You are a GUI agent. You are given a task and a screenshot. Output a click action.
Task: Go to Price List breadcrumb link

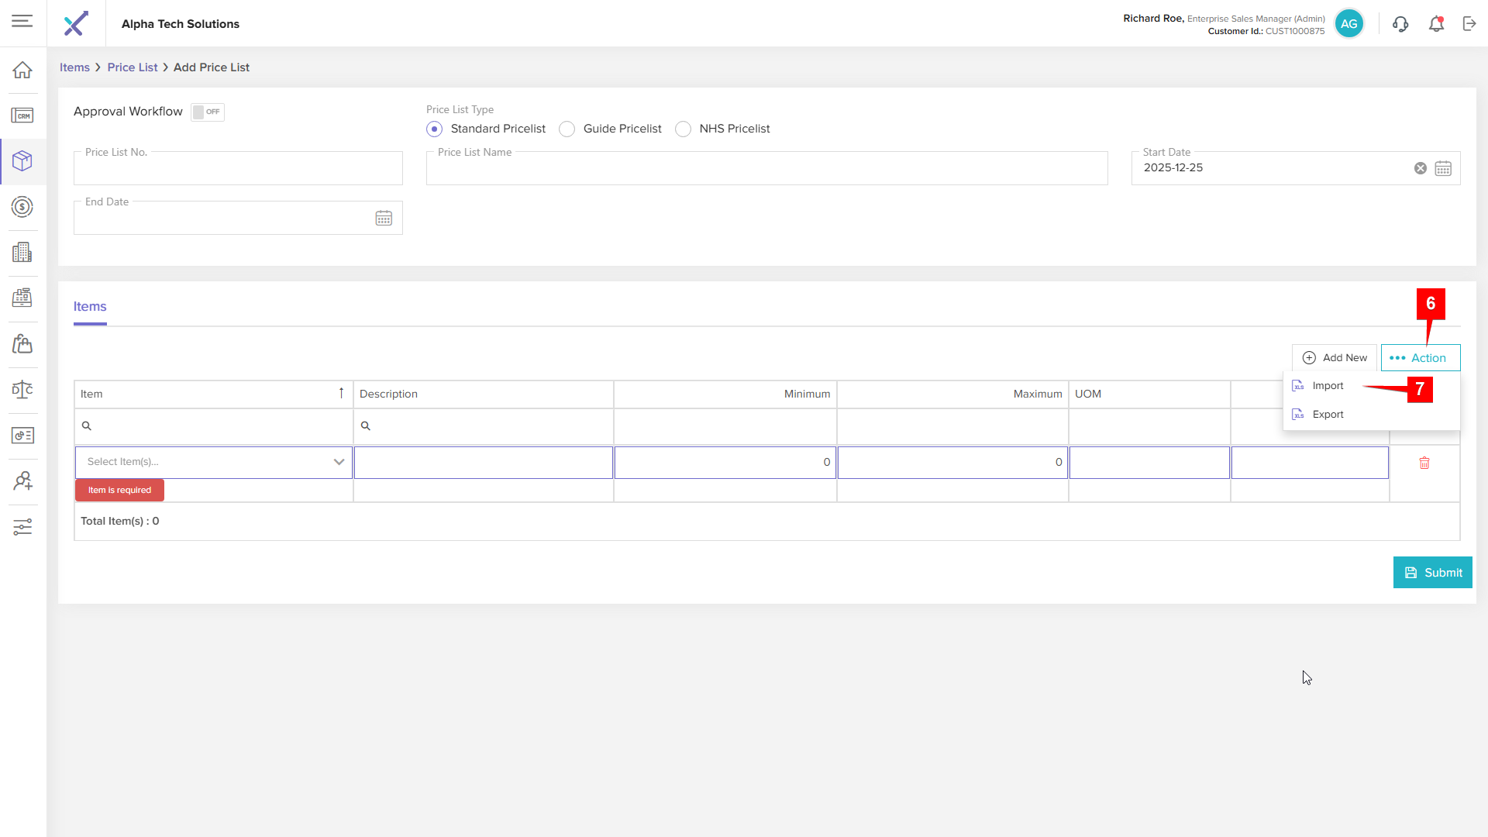click(x=133, y=67)
